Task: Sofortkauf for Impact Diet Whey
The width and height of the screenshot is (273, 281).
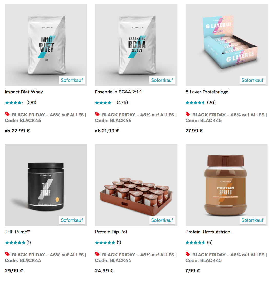Action: [x=72, y=80]
